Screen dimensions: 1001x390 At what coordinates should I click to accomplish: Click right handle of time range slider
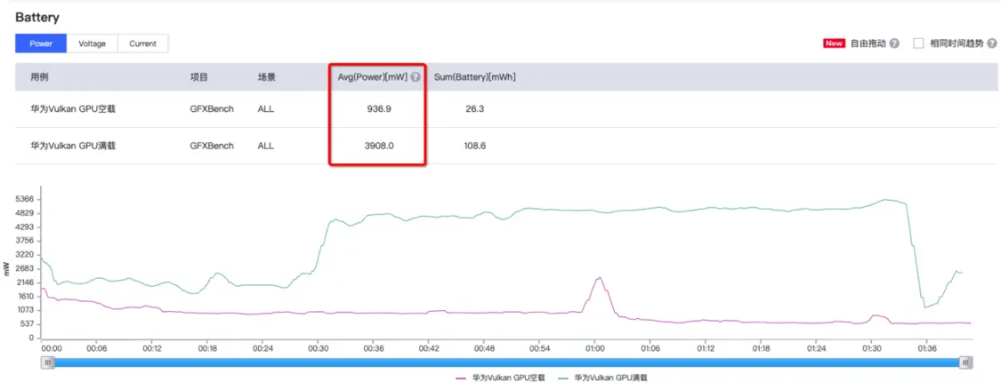(x=966, y=362)
